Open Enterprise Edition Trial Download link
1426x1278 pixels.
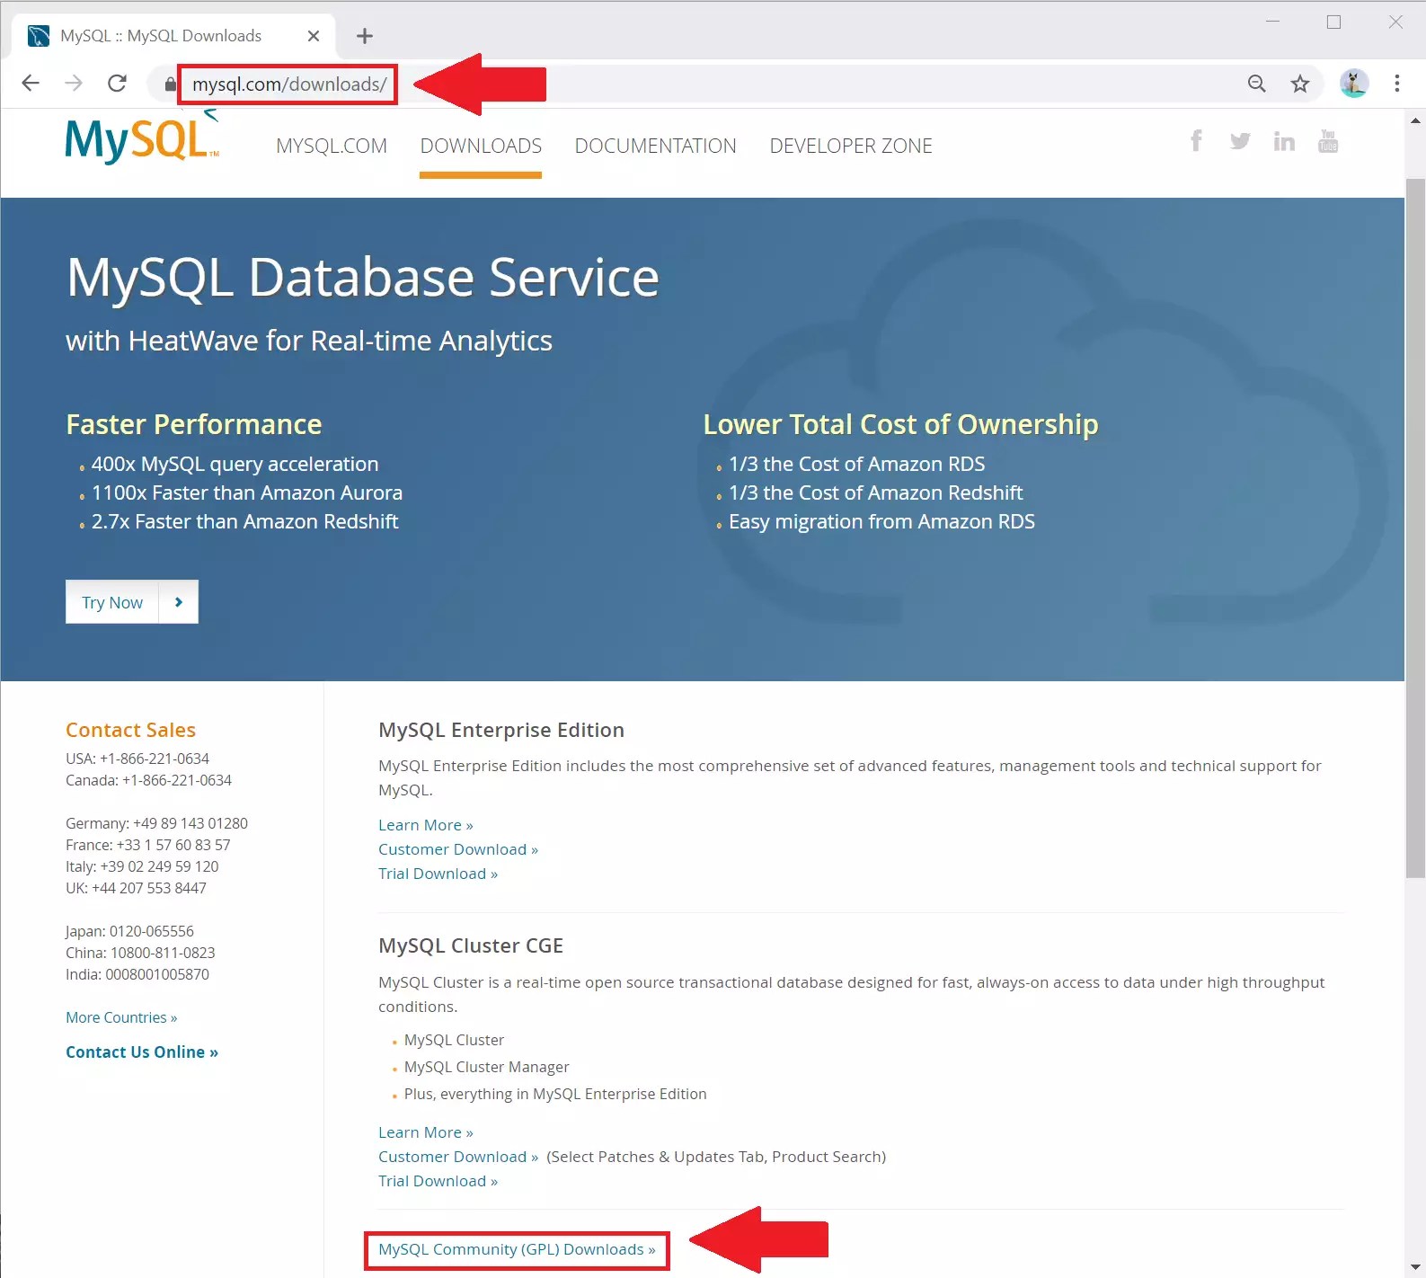tap(438, 874)
